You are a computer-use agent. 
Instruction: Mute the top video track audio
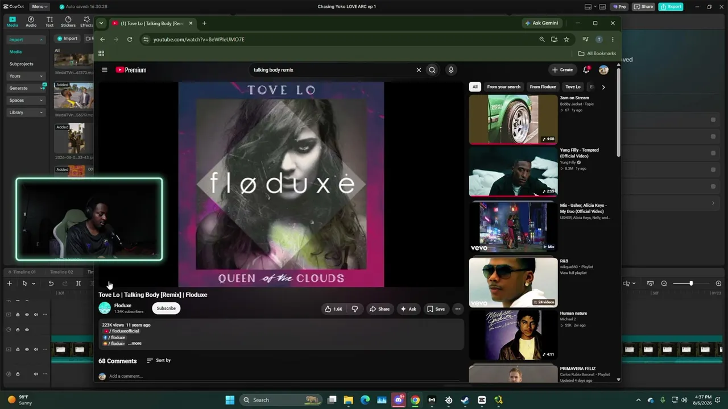click(36, 315)
